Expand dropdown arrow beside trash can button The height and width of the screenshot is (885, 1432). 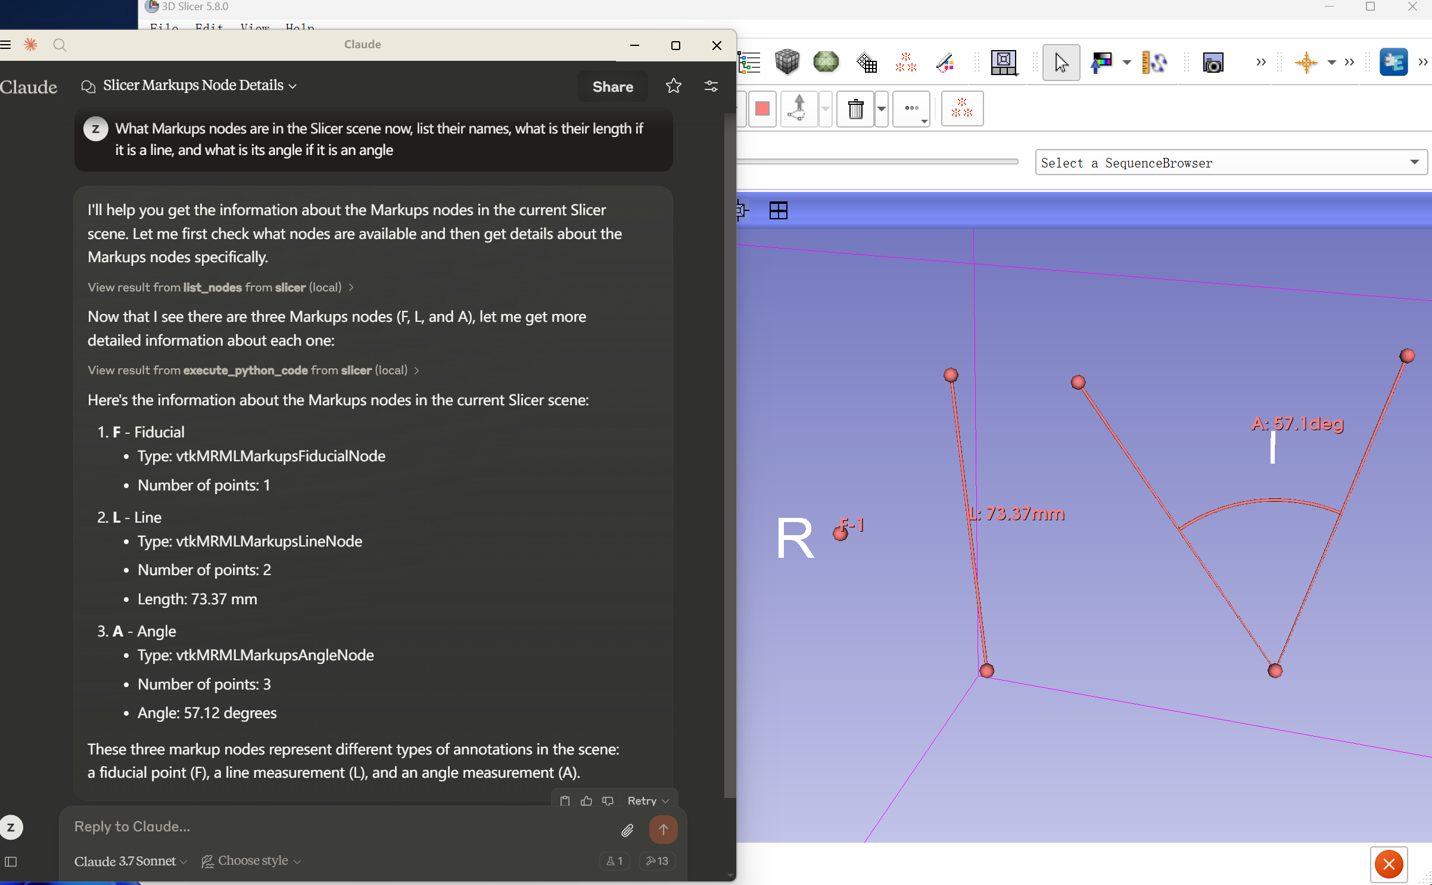(882, 108)
